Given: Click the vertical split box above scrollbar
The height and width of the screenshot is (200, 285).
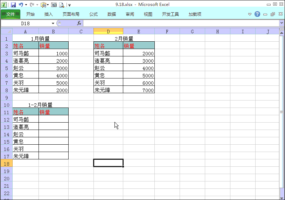Looking at the screenshot, I should coord(281,29).
